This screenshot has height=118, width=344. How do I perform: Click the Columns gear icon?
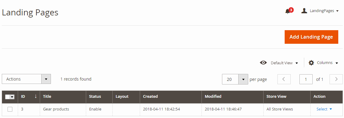click(311, 63)
